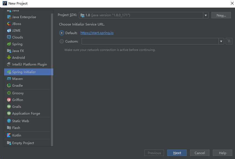Click the New... SDK button
This screenshot has height=159, width=235.
coord(221,15)
